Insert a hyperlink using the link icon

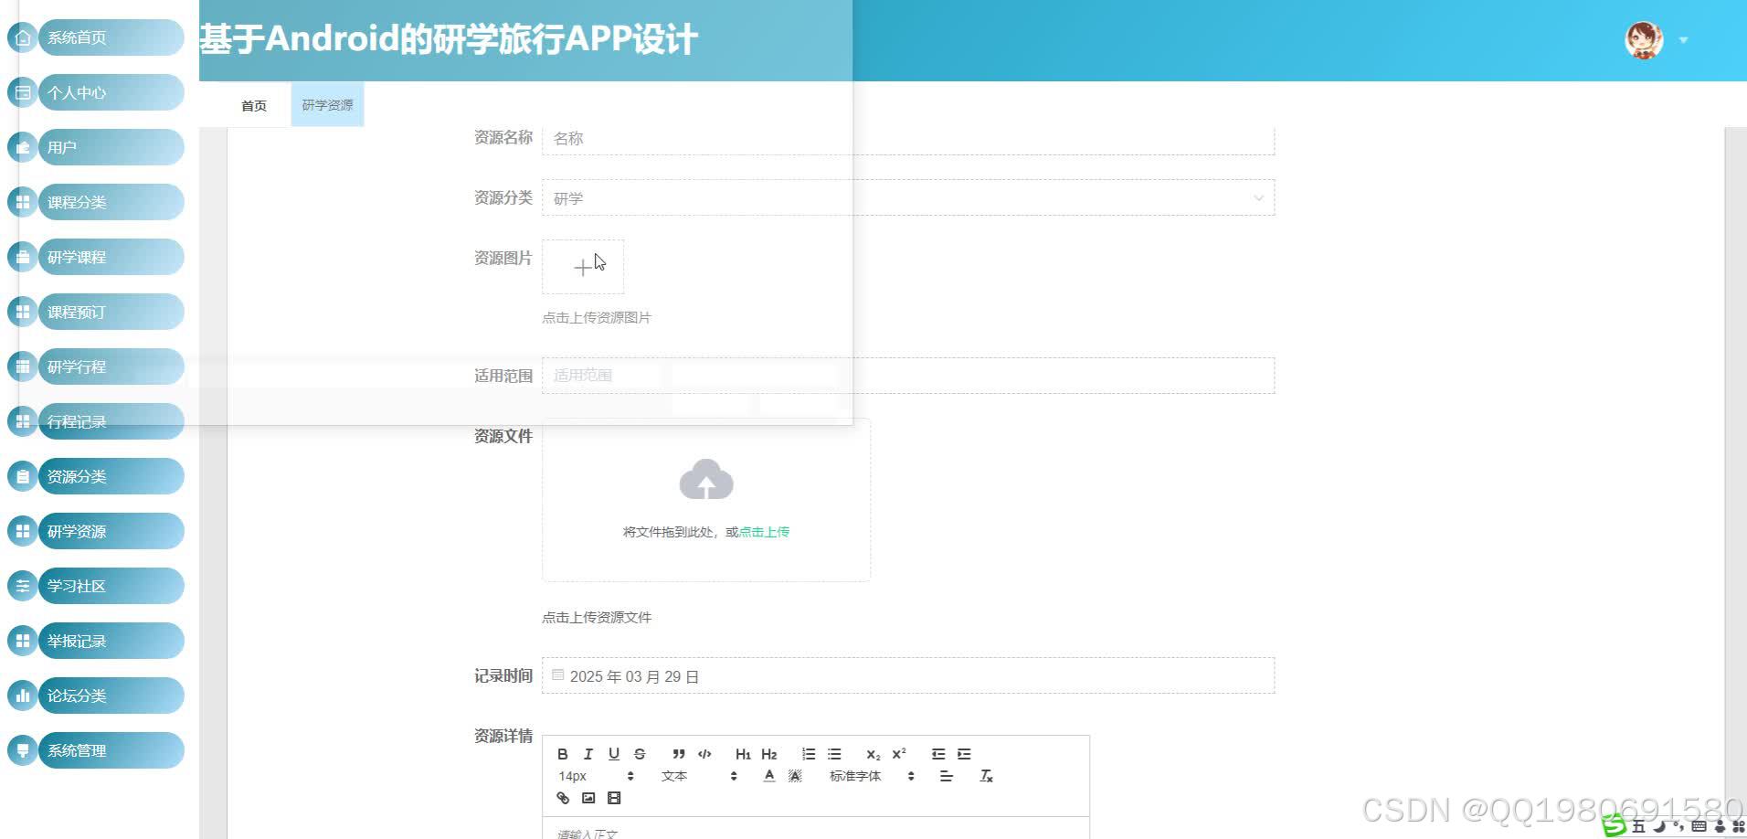tap(563, 798)
